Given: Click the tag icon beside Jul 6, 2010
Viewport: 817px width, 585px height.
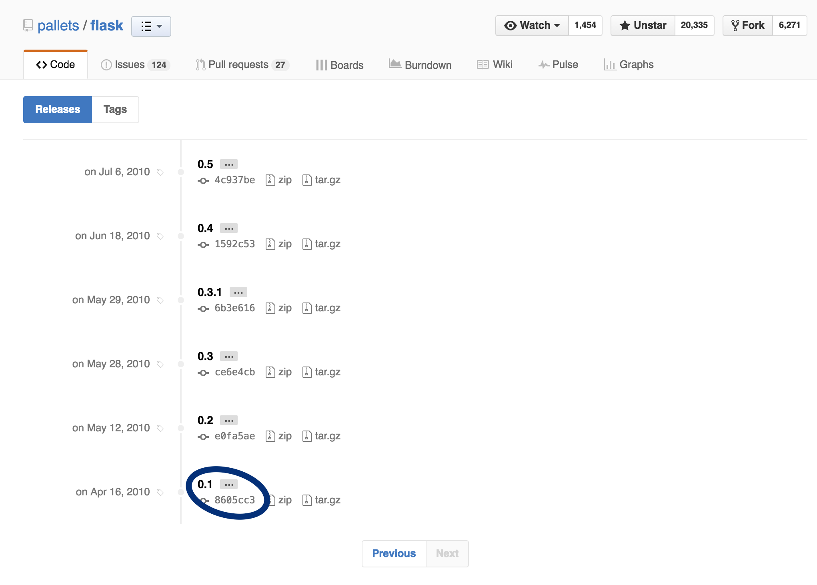Looking at the screenshot, I should pos(160,172).
